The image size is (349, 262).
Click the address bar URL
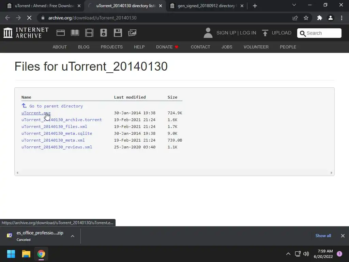click(92, 18)
